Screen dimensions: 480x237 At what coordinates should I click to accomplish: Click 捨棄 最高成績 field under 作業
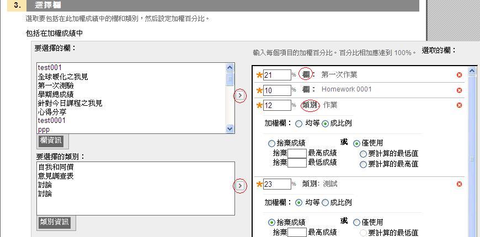coord(297,153)
